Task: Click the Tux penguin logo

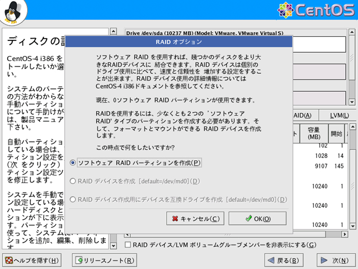Action: coord(13,11)
